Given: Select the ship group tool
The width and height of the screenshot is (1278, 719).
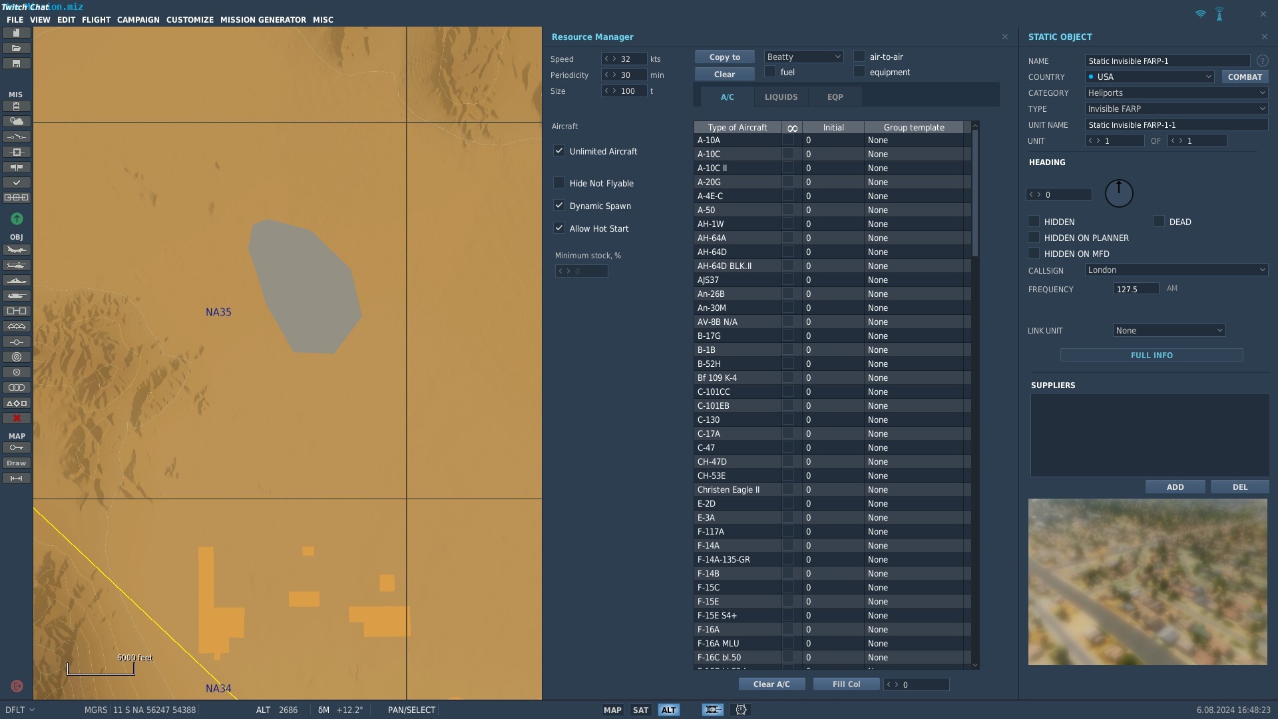Looking at the screenshot, I should [16, 280].
